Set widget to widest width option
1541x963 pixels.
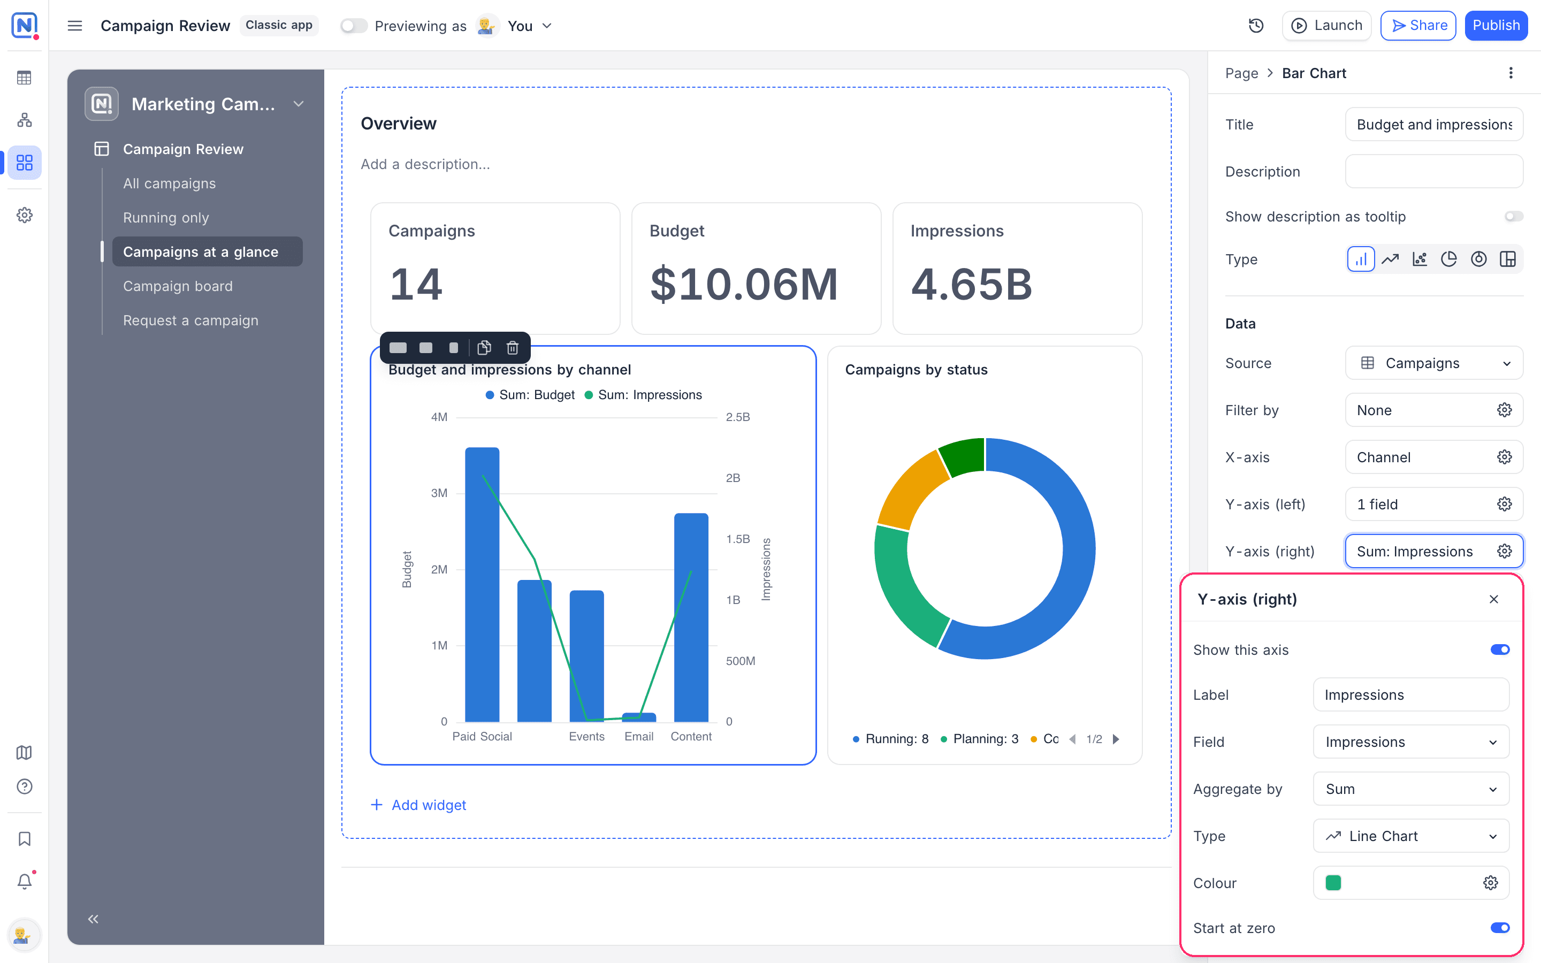click(x=398, y=348)
